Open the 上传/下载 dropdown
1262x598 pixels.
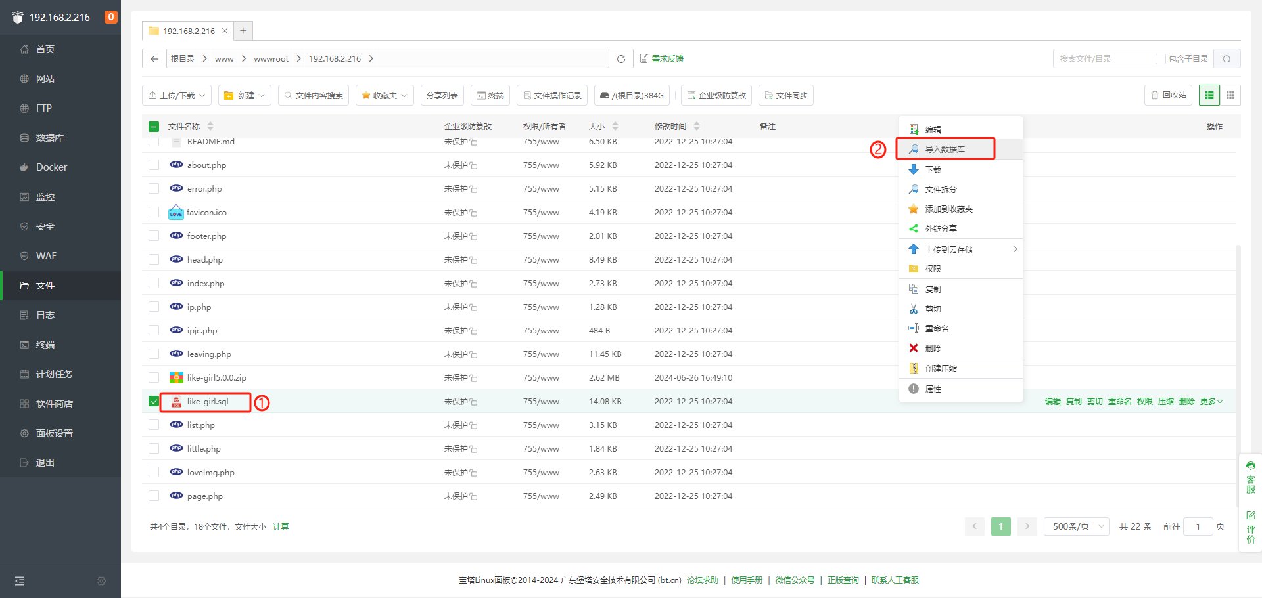(177, 95)
